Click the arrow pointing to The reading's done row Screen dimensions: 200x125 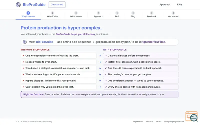pyautogui.click(x=100, y=74)
